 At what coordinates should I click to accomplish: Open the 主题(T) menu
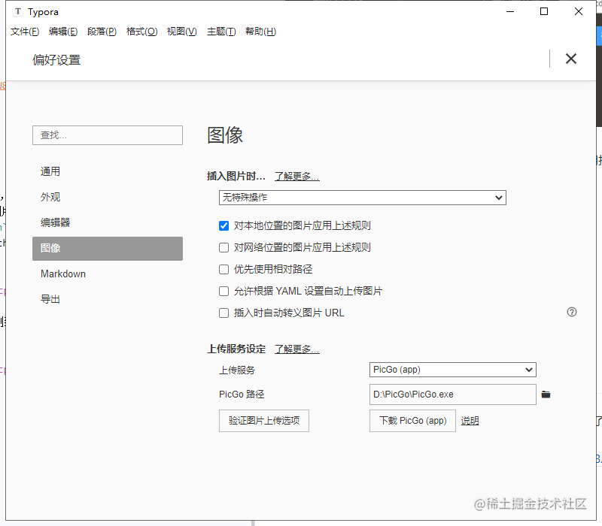[x=221, y=32]
